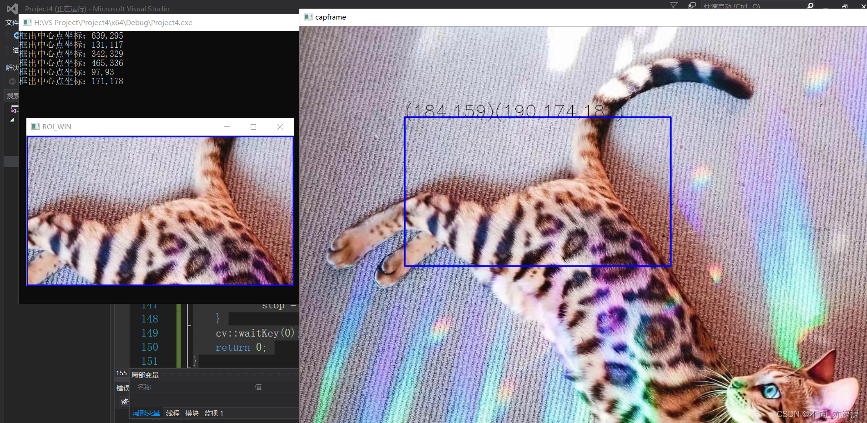Open the 文件 menu
Viewport: 867px width, 423px height.
(x=12, y=22)
